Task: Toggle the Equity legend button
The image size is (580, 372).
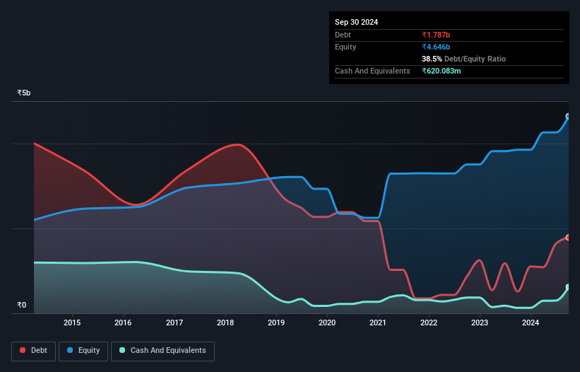Action: click(x=83, y=351)
